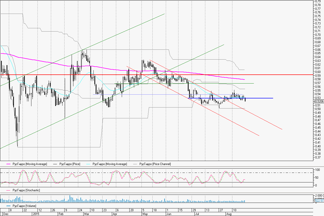Select the РусГидро [Price] legend entry
Image resolution: width=324 pixels, height=216 pixels.
[70, 164]
